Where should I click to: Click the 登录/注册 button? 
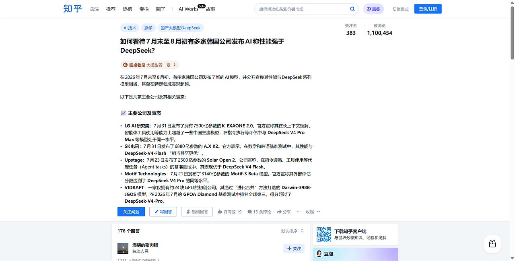point(428,9)
